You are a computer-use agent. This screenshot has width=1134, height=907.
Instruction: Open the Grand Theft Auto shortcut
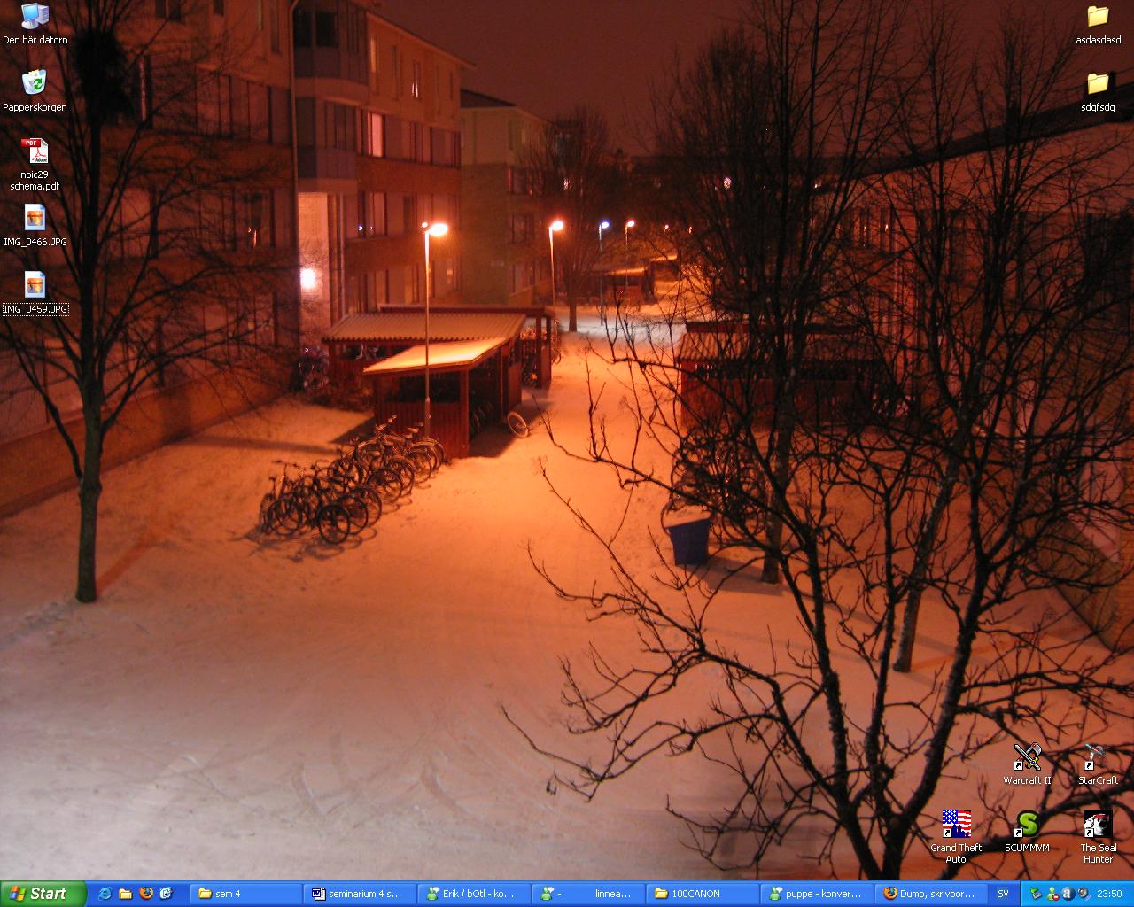(x=956, y=825)
